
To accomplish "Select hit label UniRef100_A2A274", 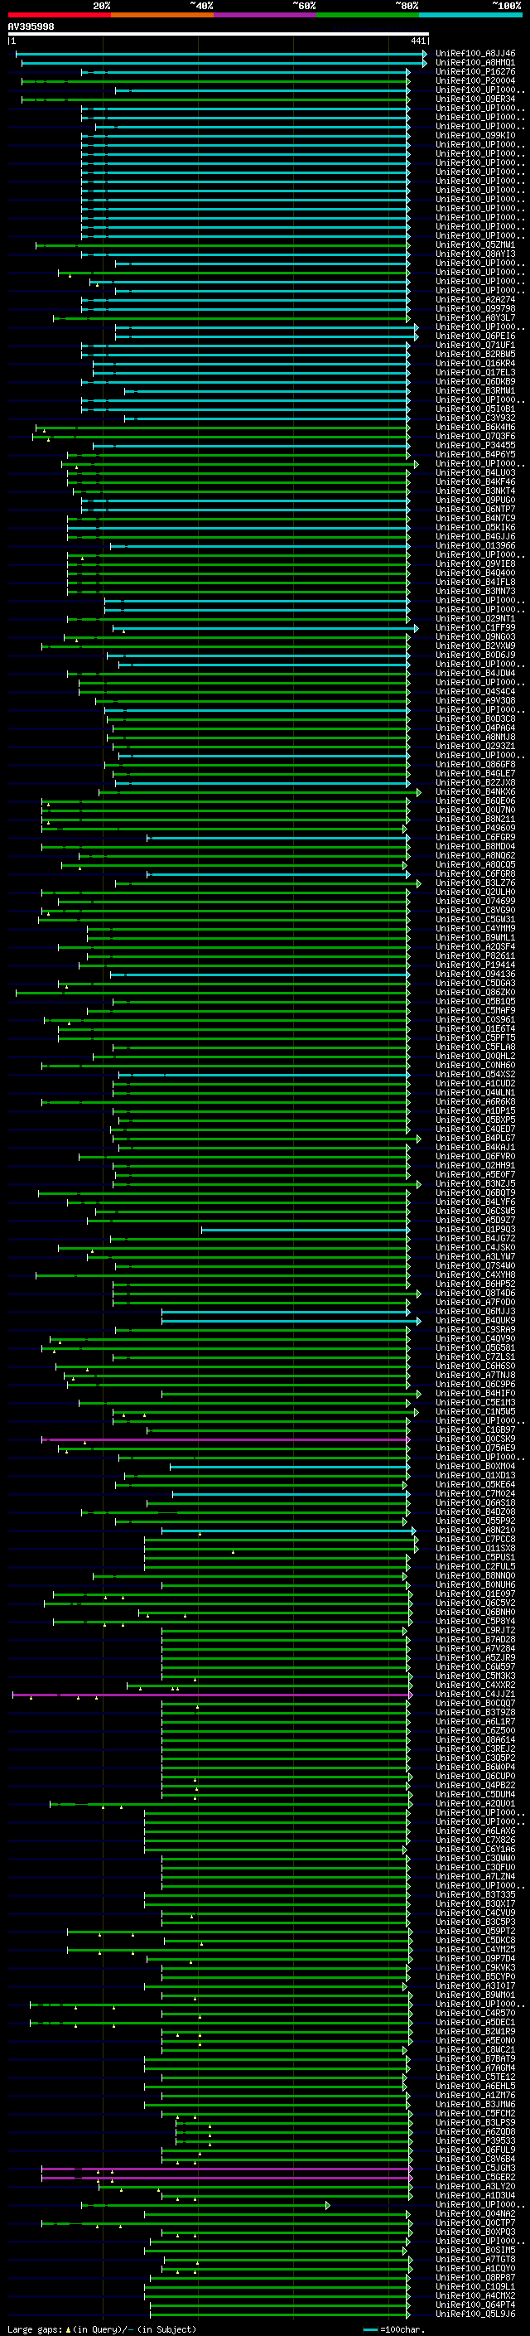I will click(475, 299).
